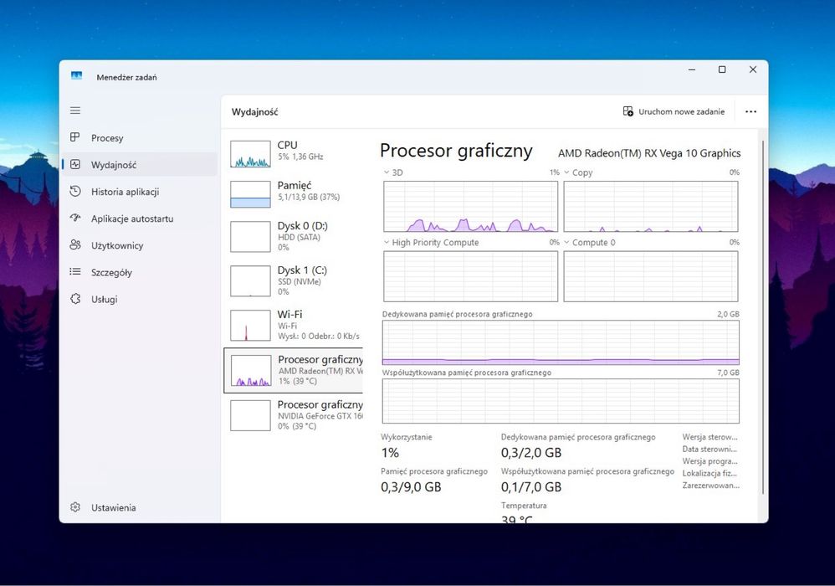Image resolution: width=835 pixels, height=586 pixels.
Task: Click the Copy usage graph
Action: click(651, 207)
